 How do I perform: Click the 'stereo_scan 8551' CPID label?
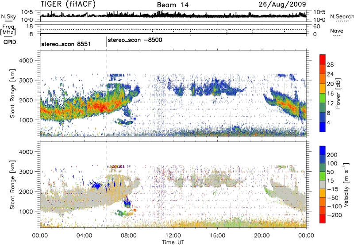click(66, 44)
